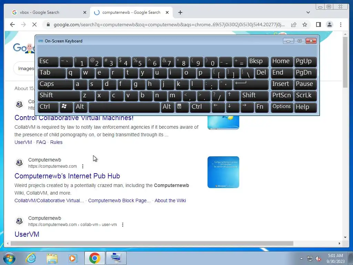Open the Chrome profile avatar
Viewport: 353px width, 265px height.
329,24
